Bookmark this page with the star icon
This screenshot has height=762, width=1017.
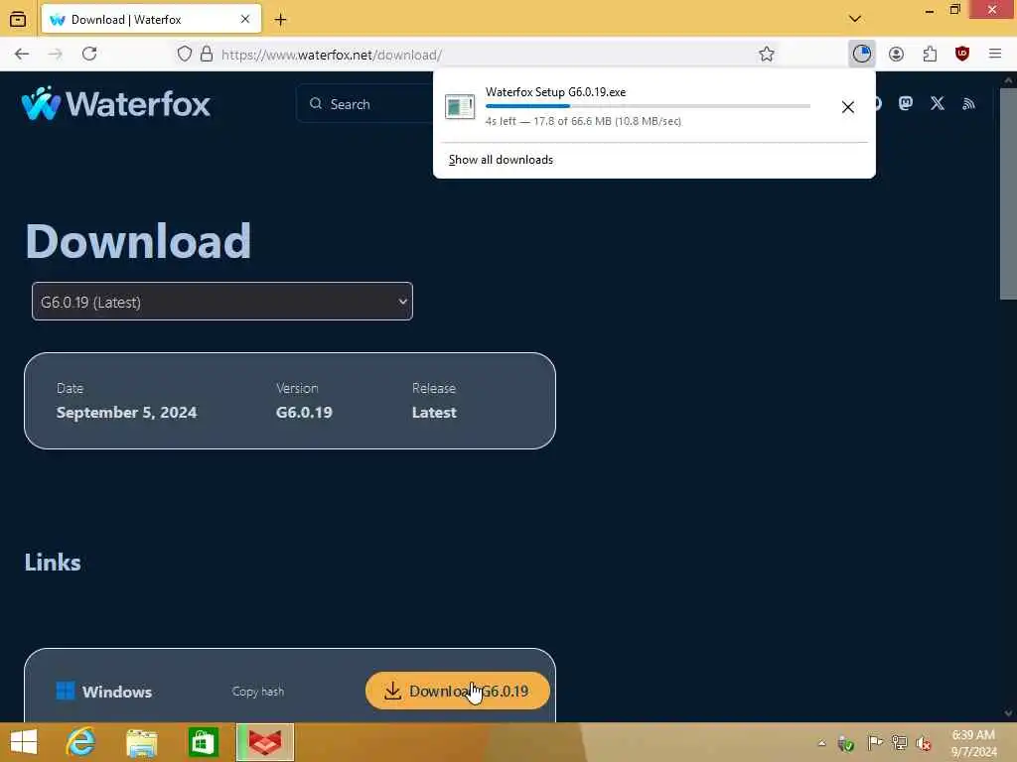pos(767,54)
